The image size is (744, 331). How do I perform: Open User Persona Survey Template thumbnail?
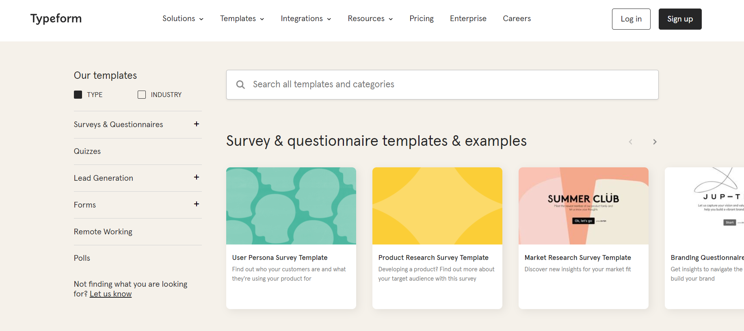pyautogui.click(x=291, y=206)
